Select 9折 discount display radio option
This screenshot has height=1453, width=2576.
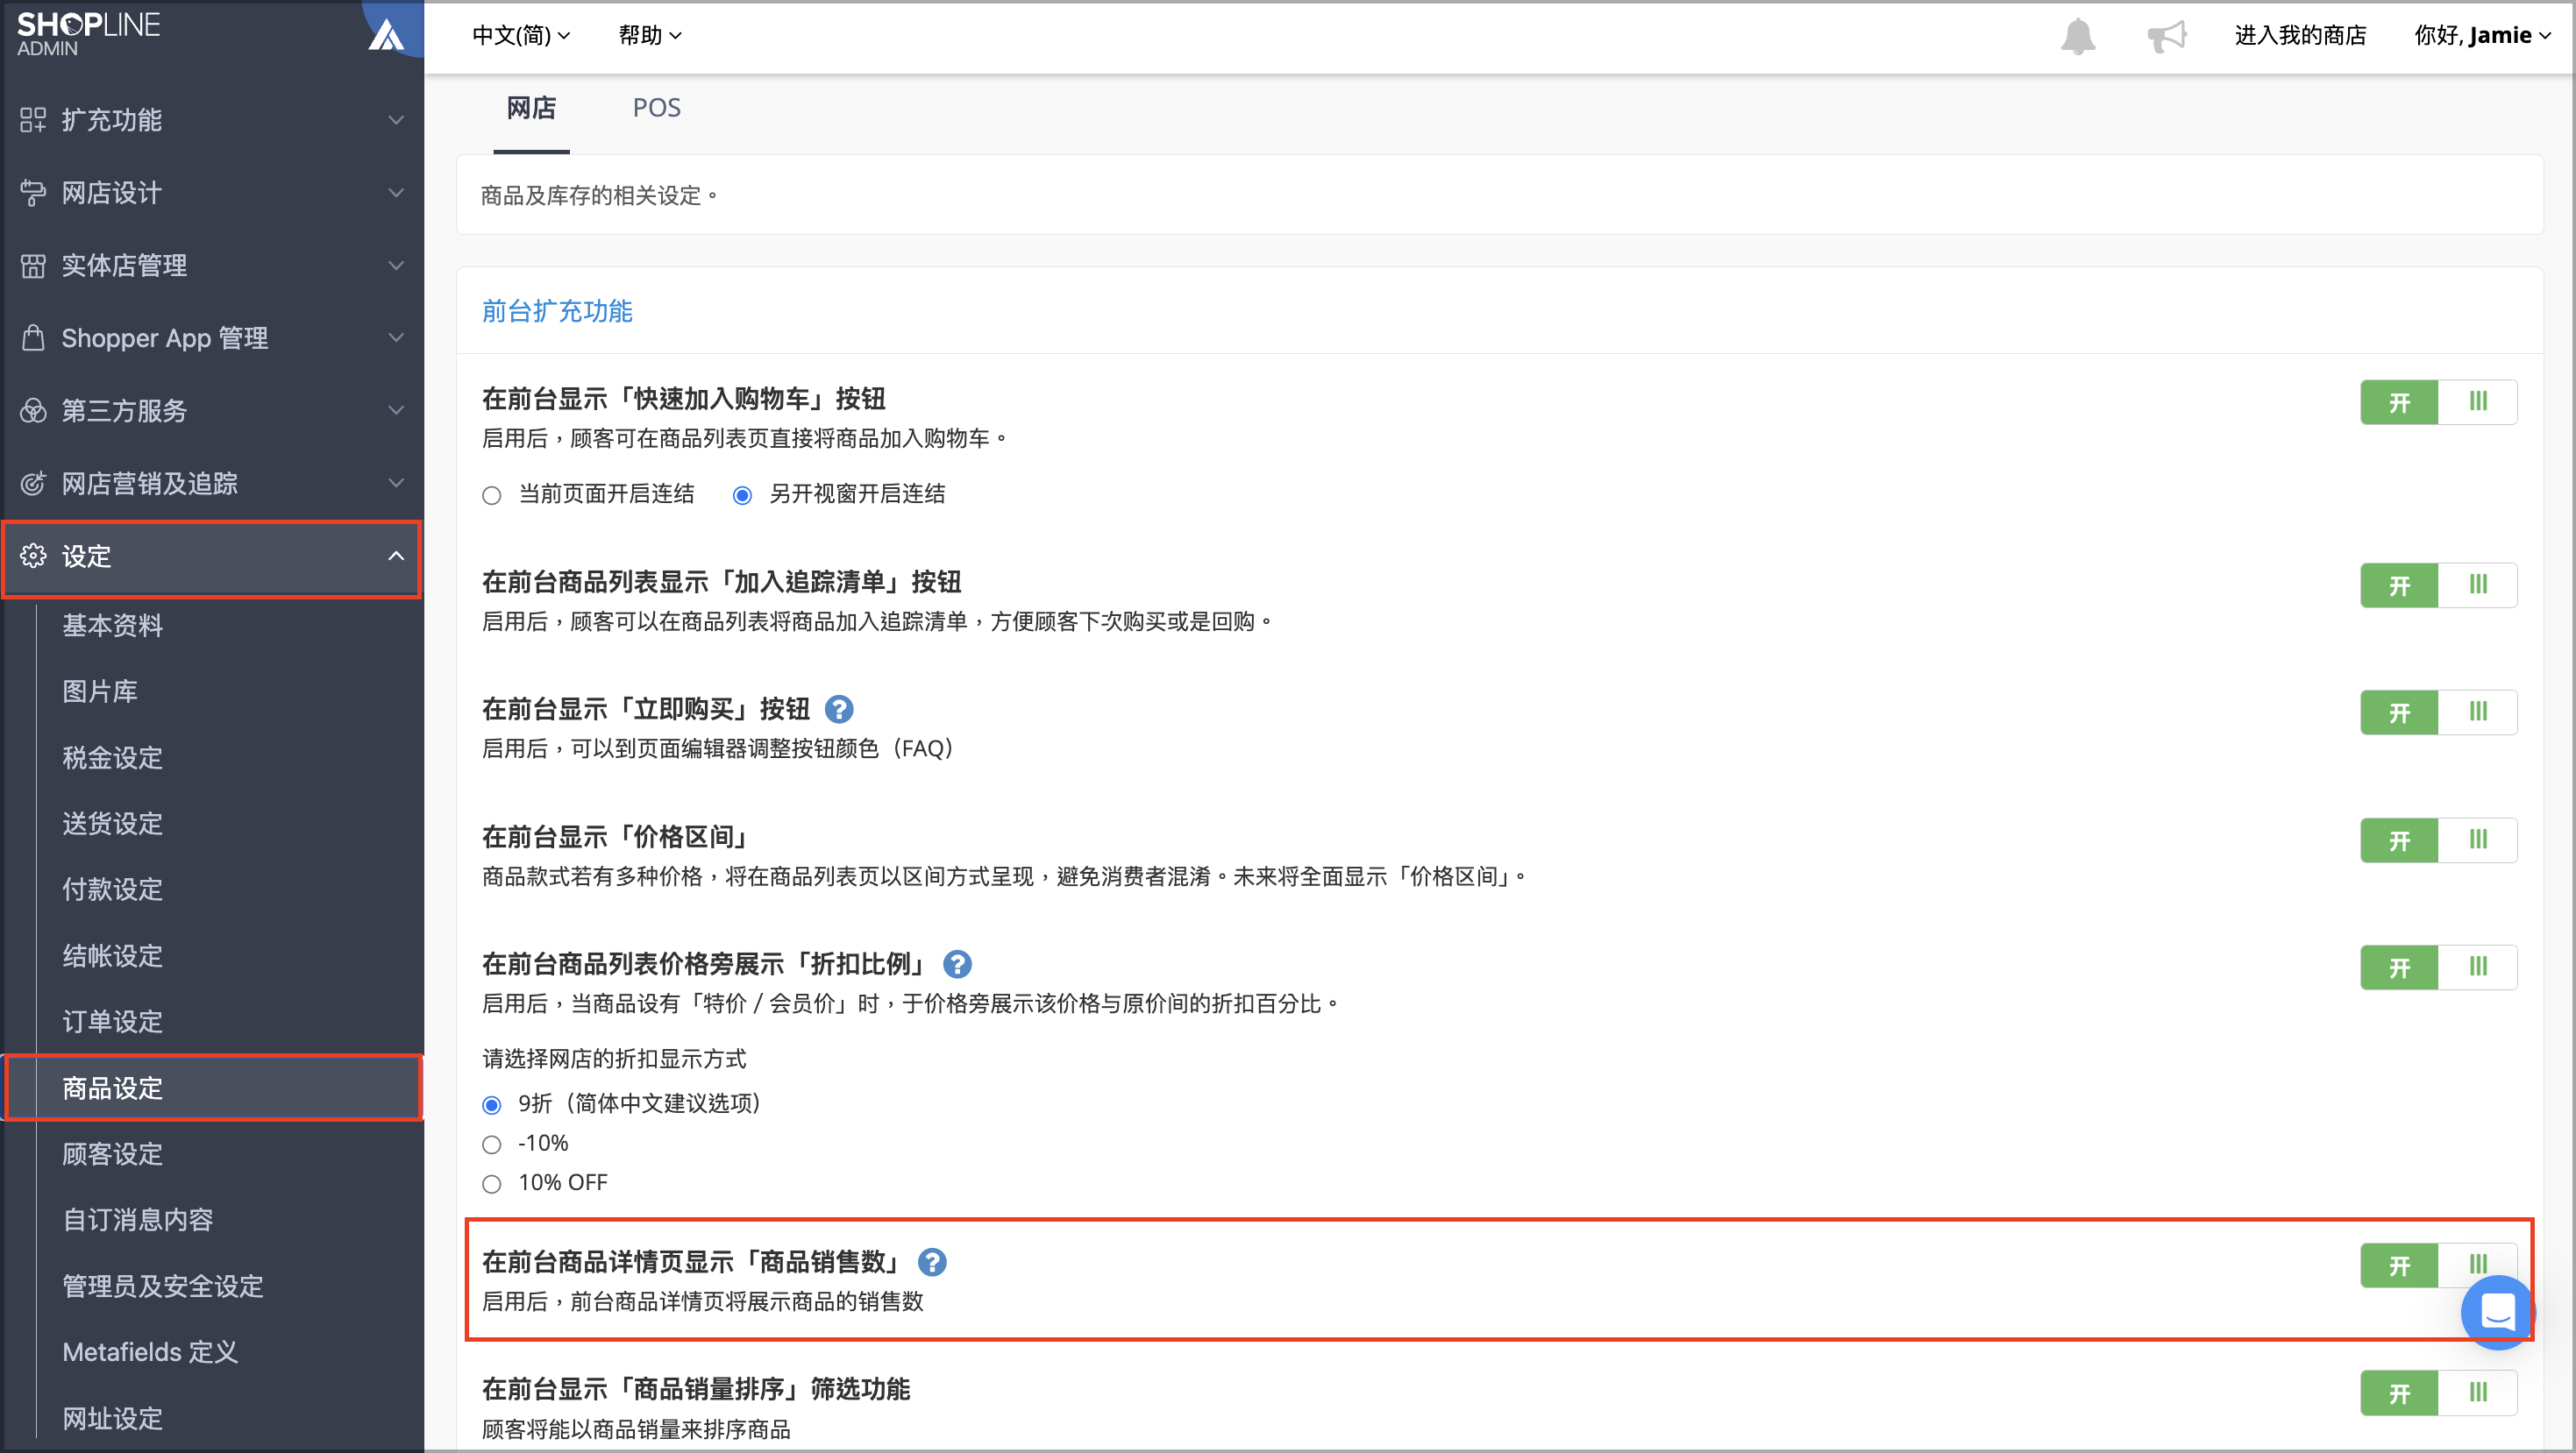coord(491,1105)
